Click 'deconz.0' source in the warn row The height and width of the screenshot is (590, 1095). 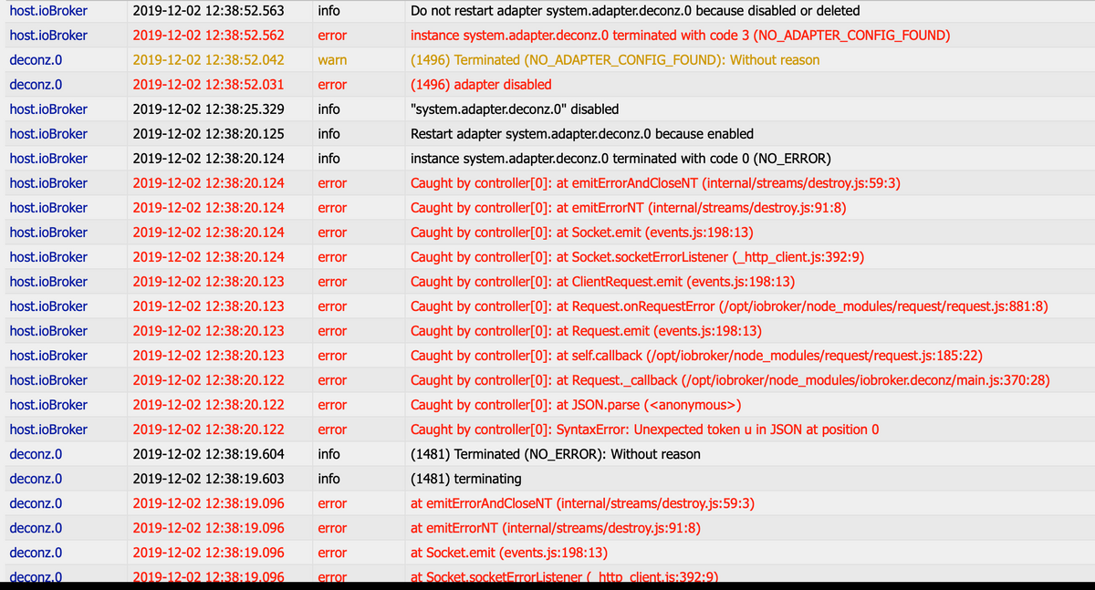(x=36, y=60)
